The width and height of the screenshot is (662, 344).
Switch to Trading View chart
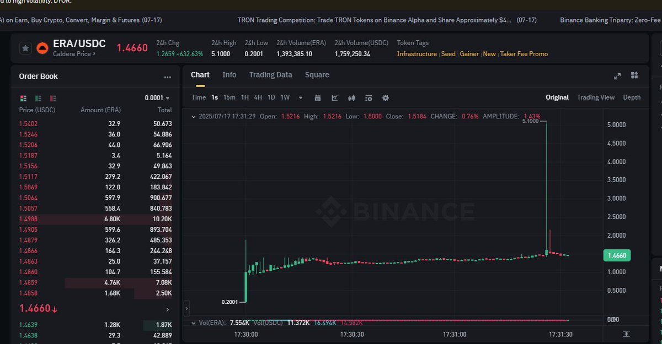[x=596, y=97]
